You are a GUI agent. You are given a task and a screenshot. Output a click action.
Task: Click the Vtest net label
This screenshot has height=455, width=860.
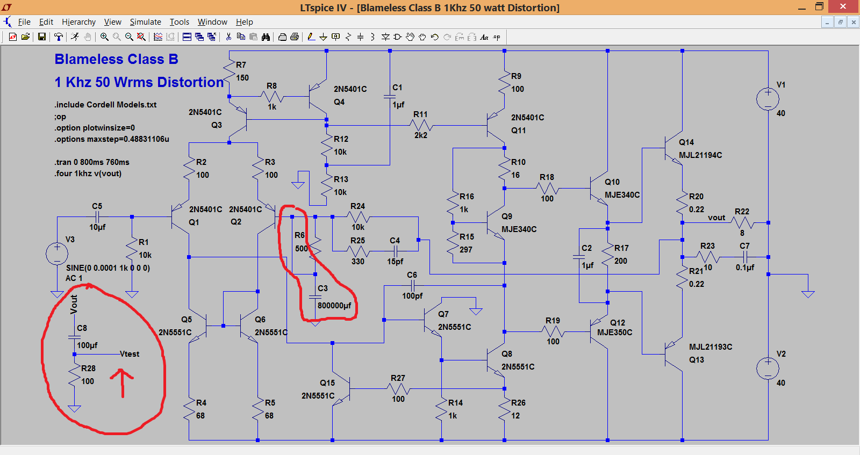pos(130,354)
